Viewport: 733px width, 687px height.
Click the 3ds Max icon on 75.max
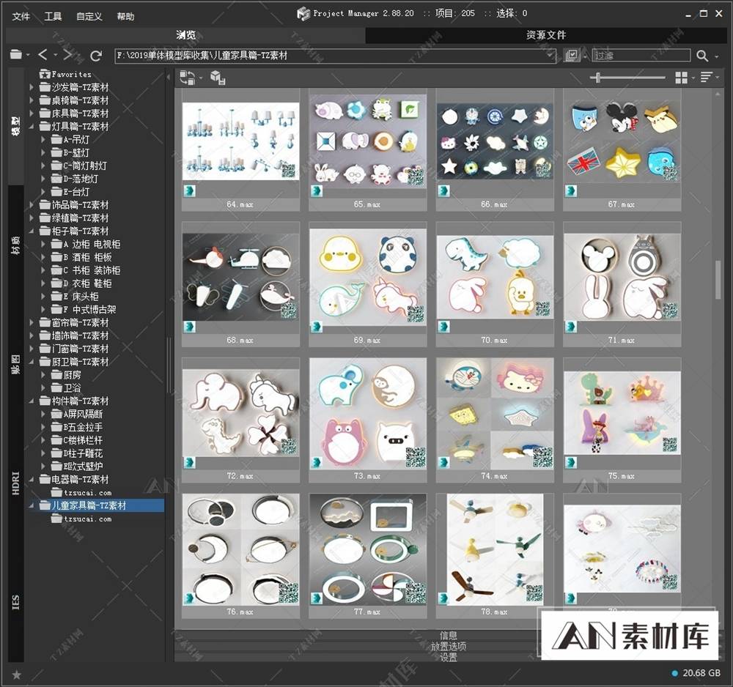[571, 462]
